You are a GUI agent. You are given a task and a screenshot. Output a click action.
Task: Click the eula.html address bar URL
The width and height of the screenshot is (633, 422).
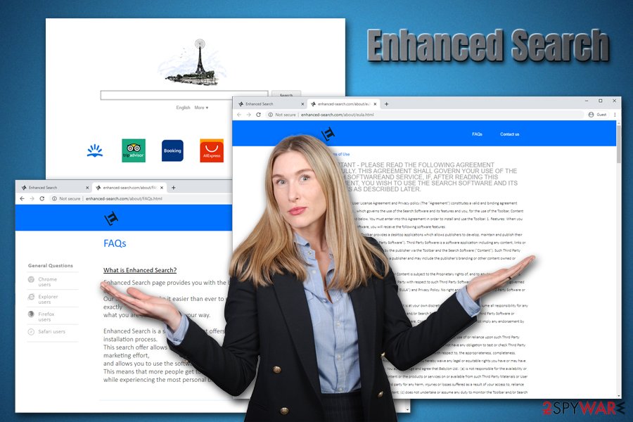point(337,115)
